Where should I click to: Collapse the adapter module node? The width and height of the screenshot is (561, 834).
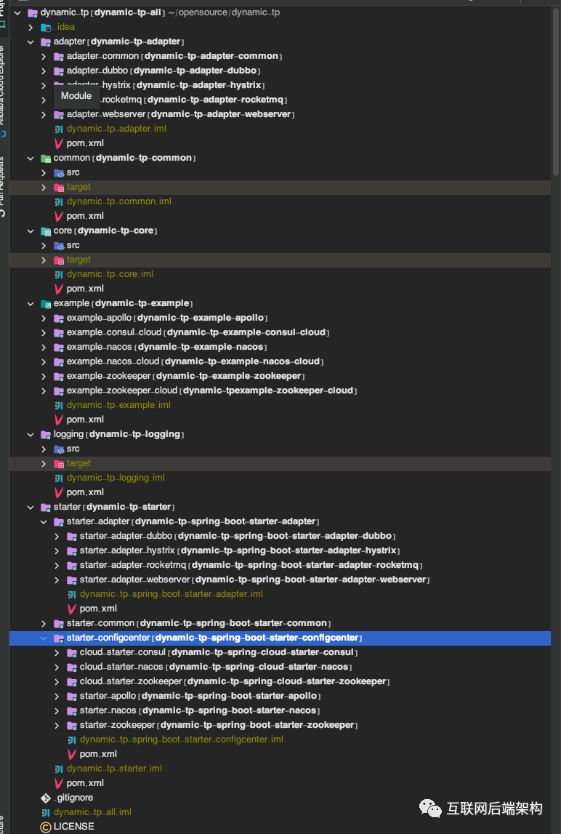[31, 41]
